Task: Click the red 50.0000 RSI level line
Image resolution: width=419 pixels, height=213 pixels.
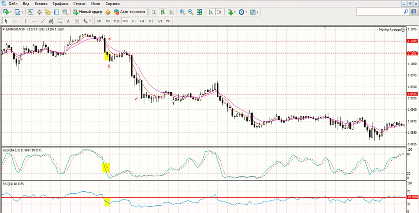Action: tap(225, 197)
